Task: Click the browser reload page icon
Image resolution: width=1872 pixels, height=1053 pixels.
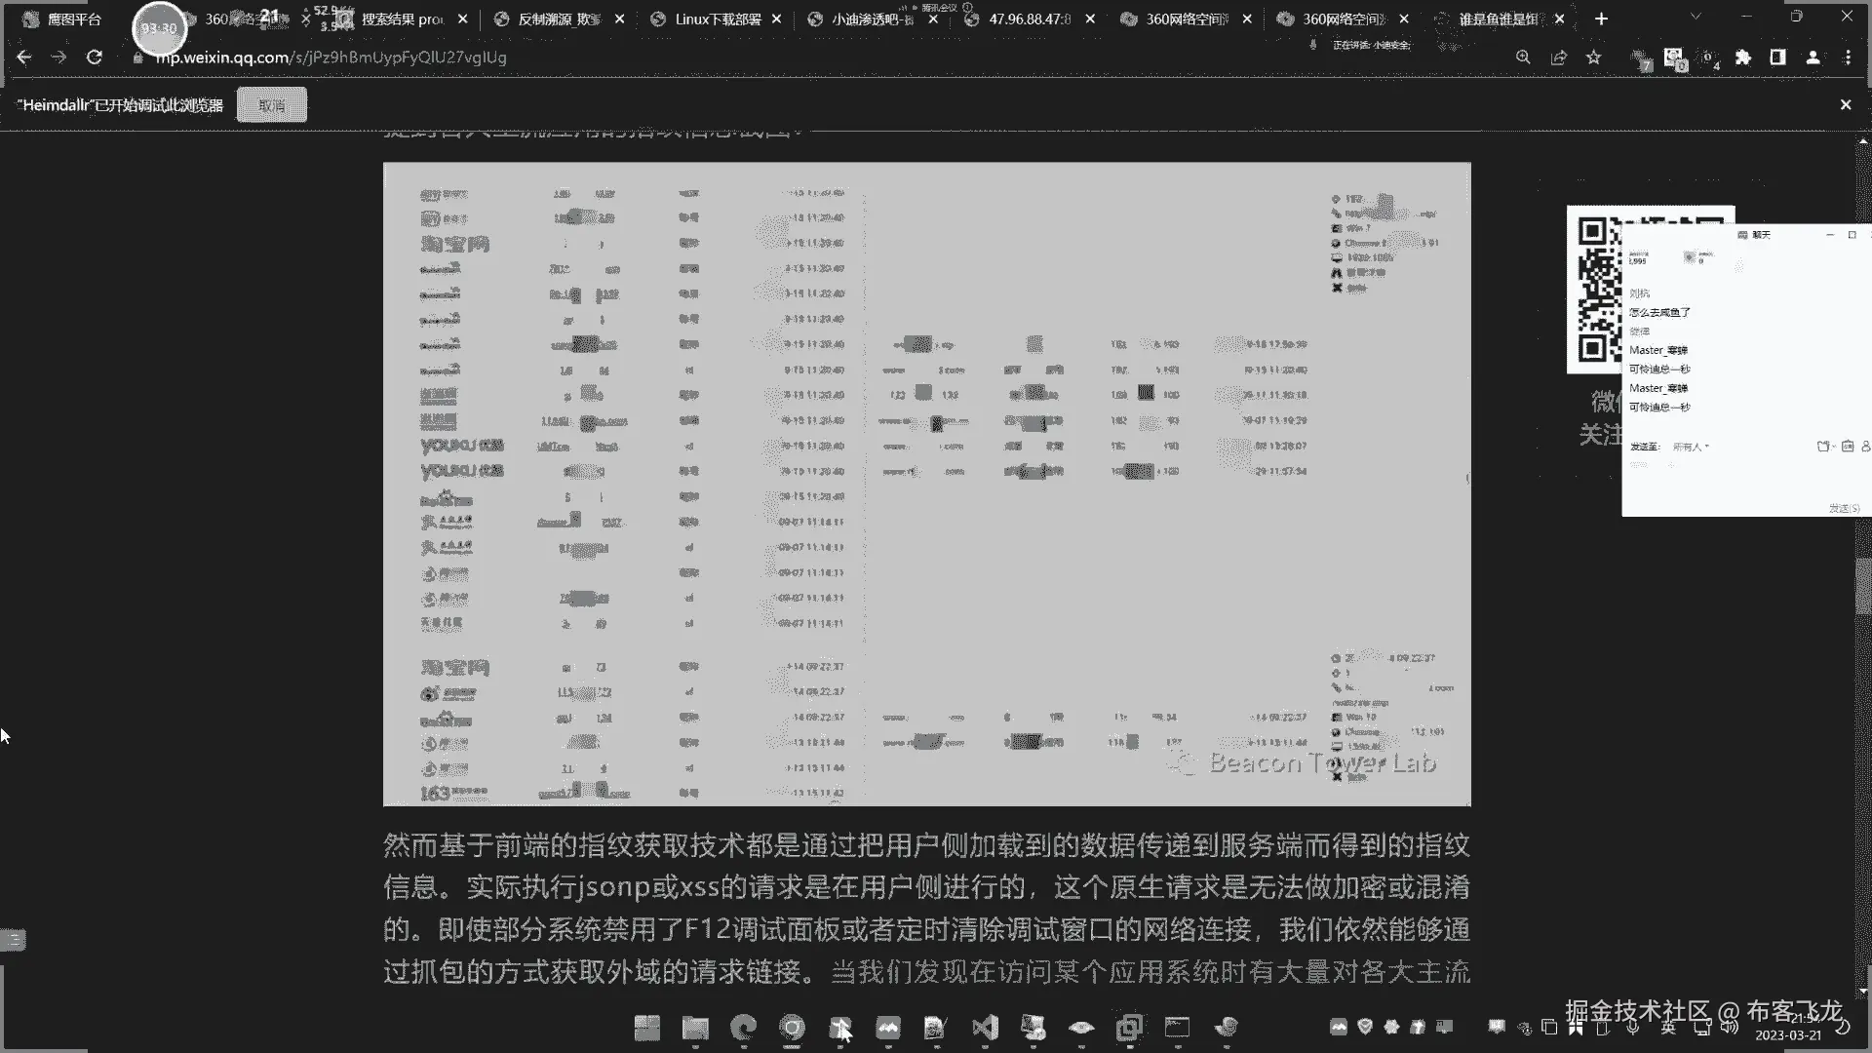Action: (x=94, y=58)
